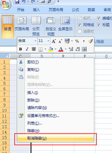Click the Save icon in quick access toolbar

pyautogui.click(x=17, y=2)
